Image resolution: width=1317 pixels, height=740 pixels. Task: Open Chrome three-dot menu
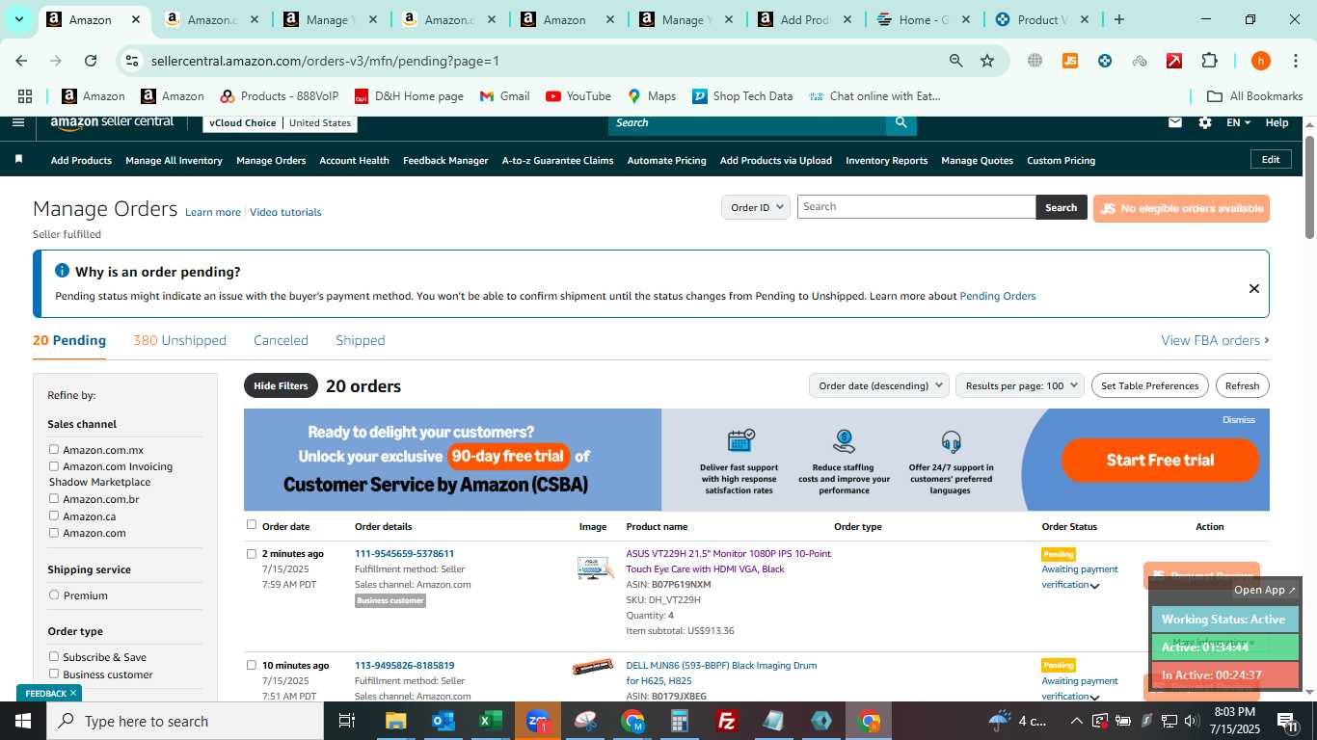[x=1294, y=61]
